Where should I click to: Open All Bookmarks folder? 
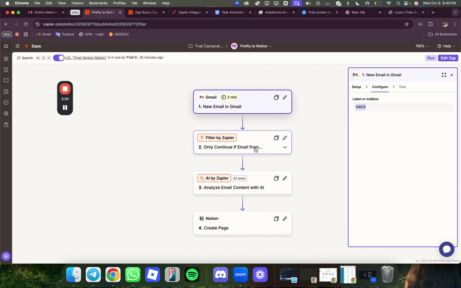[x=443, y=34]
